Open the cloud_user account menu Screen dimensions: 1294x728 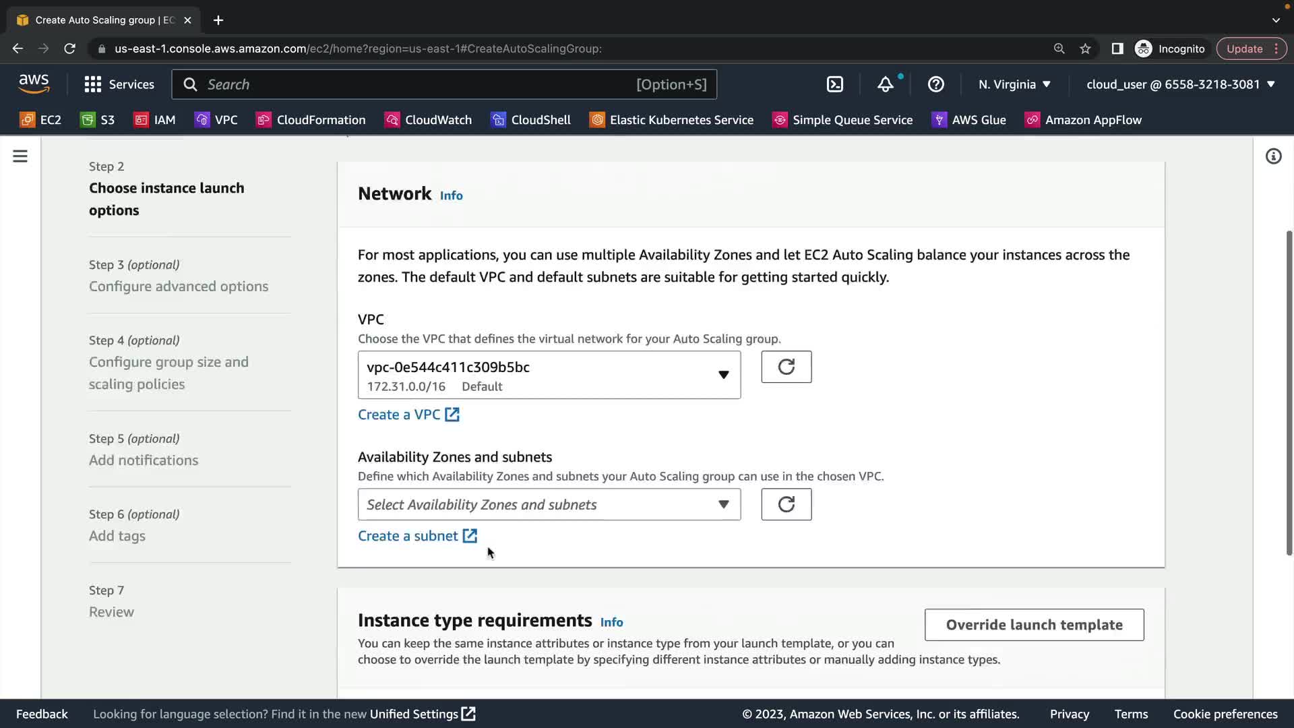[1180, 84]
